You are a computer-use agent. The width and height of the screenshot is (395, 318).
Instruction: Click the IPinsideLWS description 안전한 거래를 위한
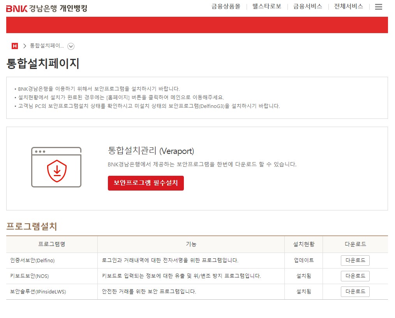click(x=149, y=291)
